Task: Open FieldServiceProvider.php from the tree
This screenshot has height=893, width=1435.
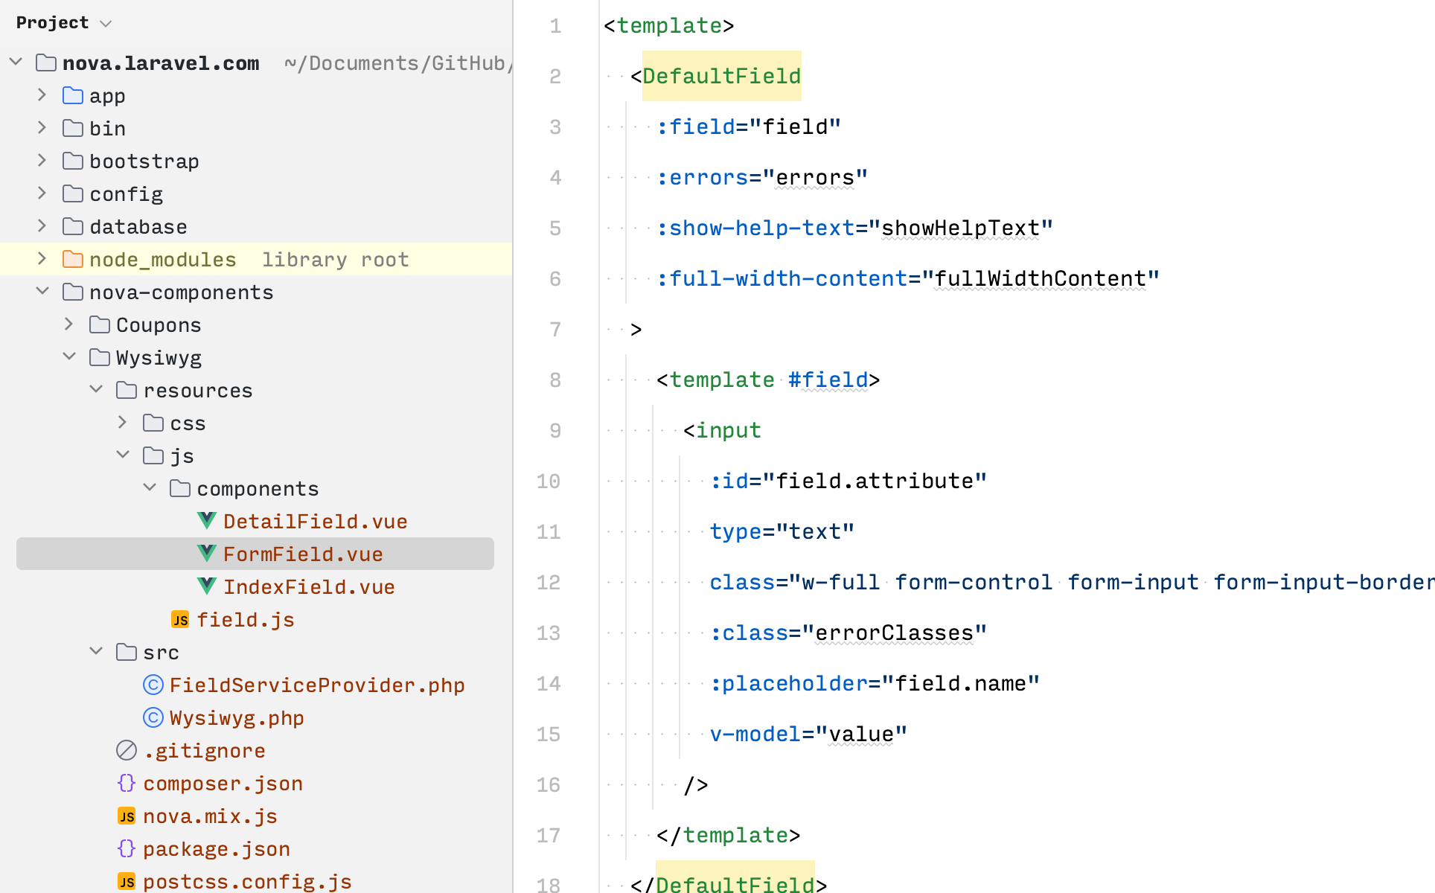Action: click(317, 685)
